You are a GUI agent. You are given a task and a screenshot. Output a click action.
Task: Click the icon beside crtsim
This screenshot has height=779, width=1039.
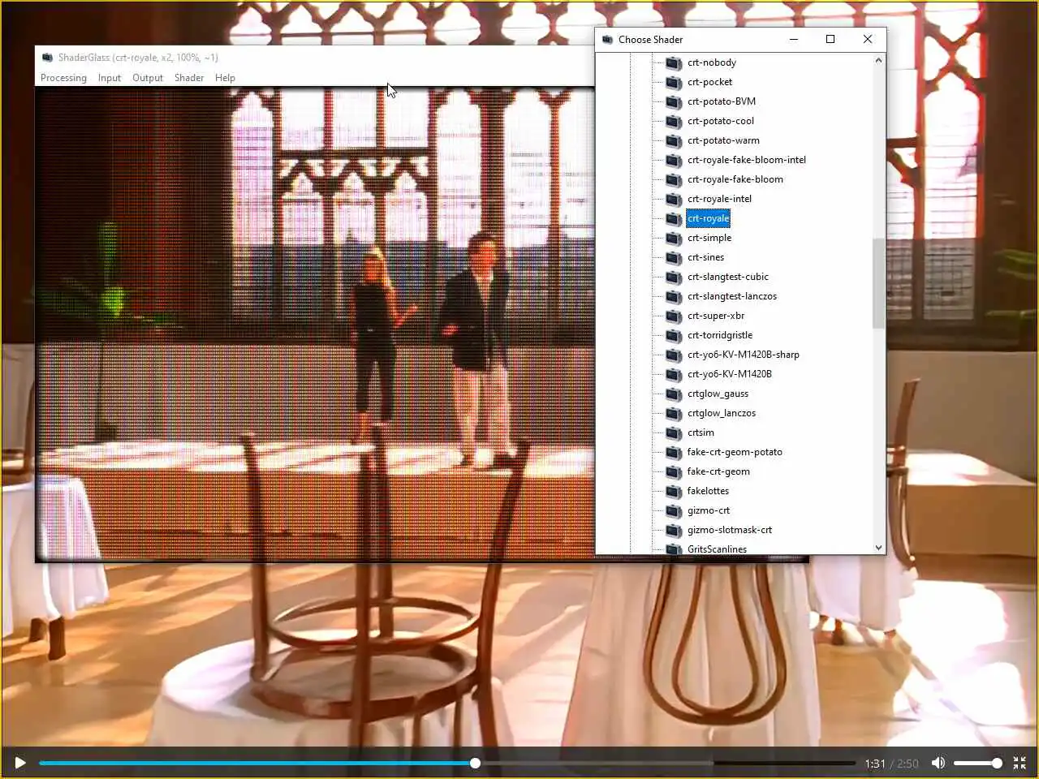674,433
